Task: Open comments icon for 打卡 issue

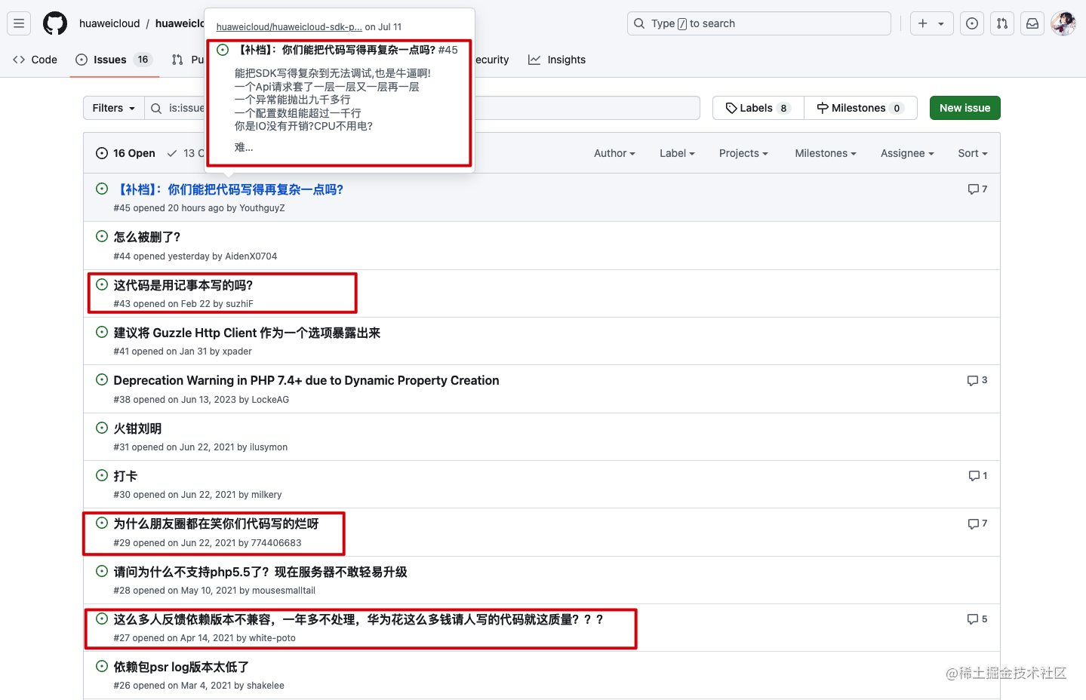Action: [977, 476]
